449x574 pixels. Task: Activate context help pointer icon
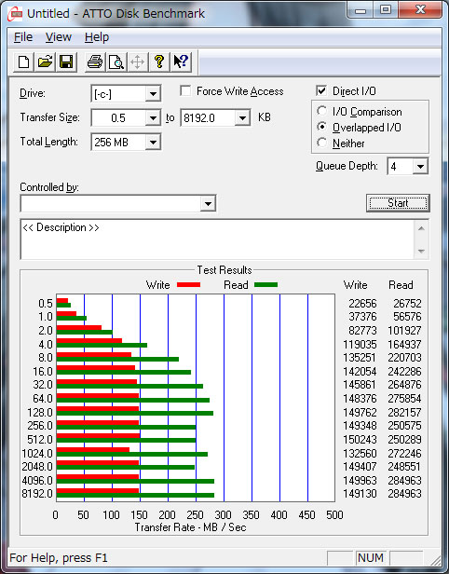(x=181, y=61)
